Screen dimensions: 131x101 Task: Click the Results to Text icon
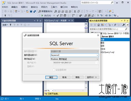(86, 16)
